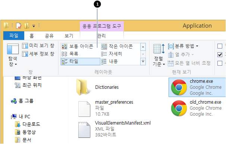
Task: Toggle the top unchecked ribbon checkbox
Action: 220,46
